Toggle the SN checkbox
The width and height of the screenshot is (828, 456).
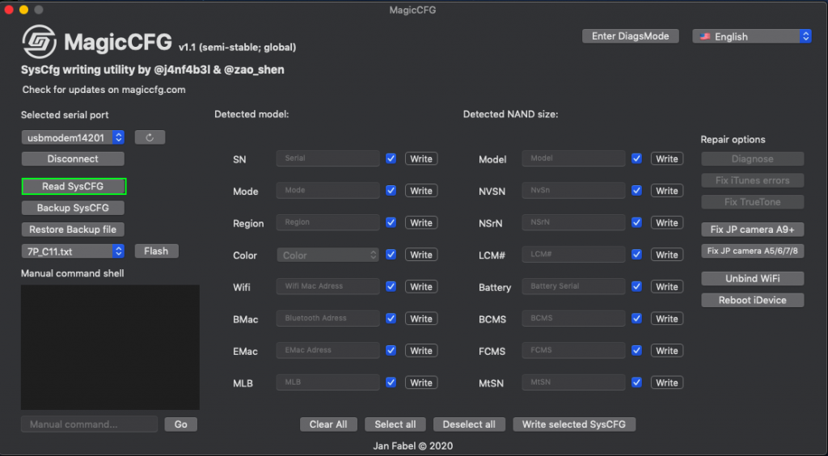click(391, 158)
